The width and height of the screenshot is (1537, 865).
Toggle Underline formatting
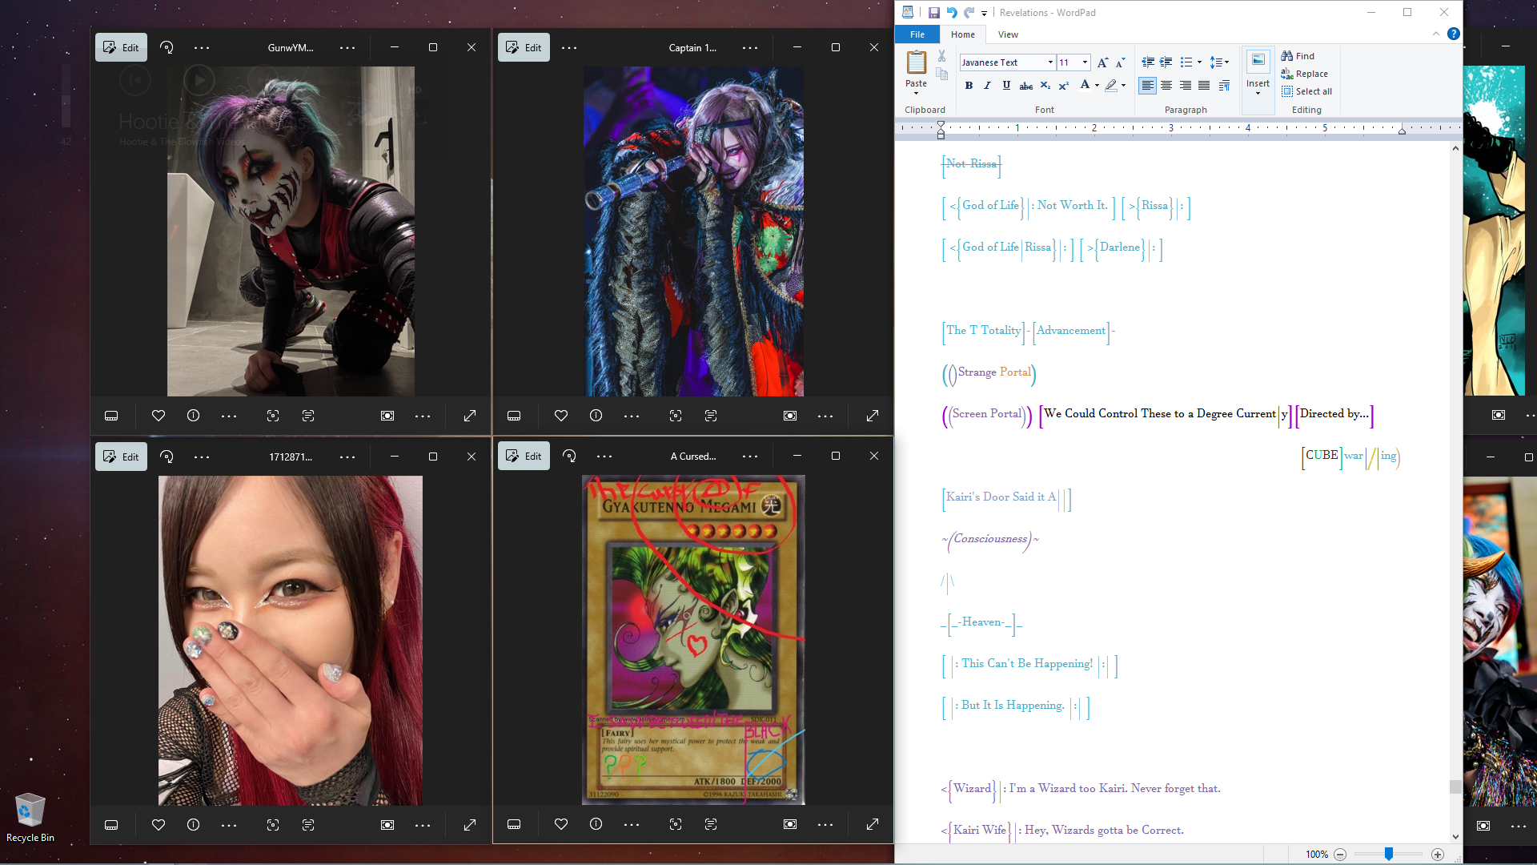tap(1006, 86)
